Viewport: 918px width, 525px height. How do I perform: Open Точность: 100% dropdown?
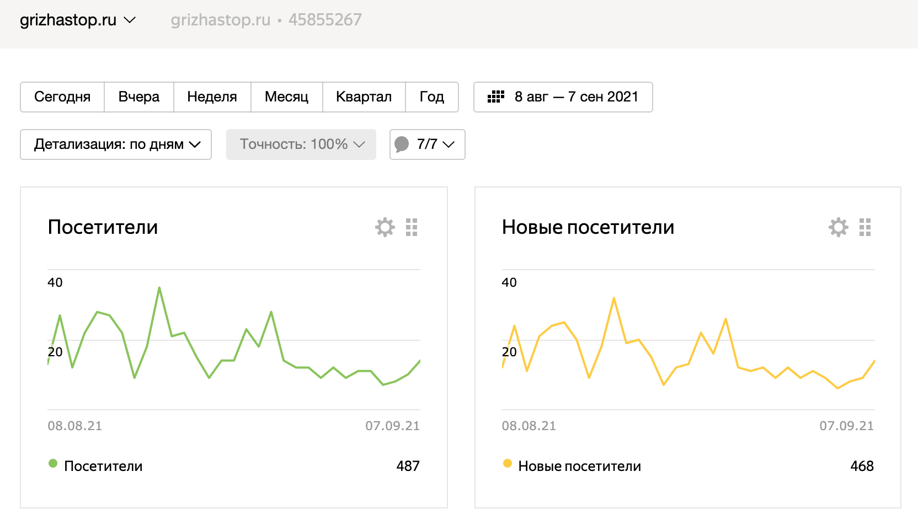pyautogui.click(x=301, y=144)
